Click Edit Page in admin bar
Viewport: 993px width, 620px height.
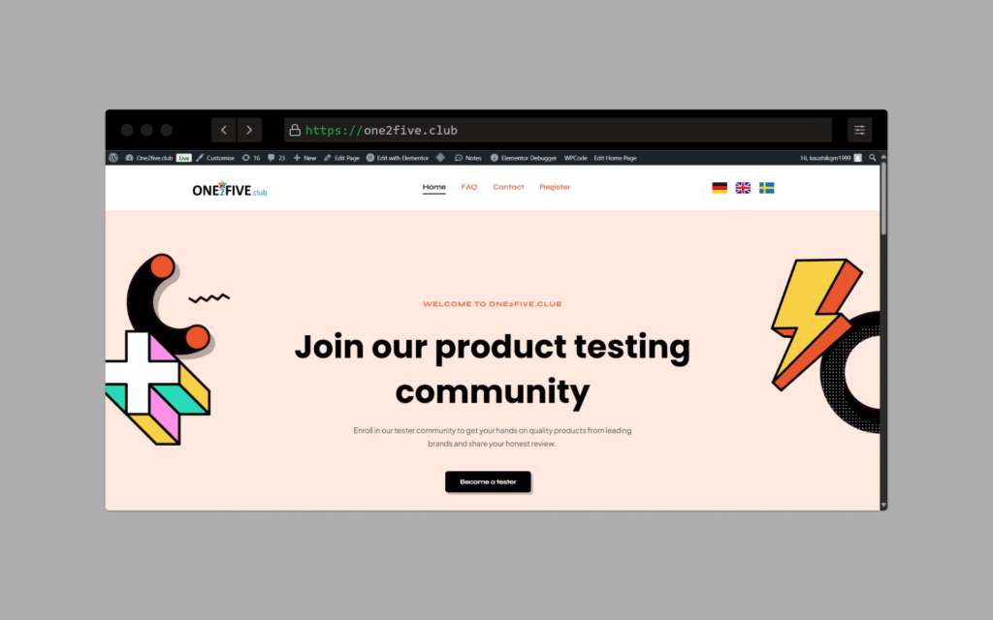[342, 158]
